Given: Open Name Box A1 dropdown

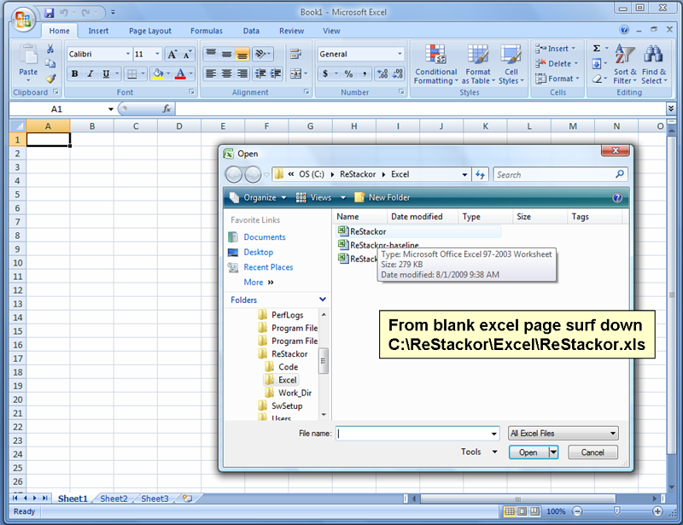Looking at the screenshot, I should (x=111, y=109).
